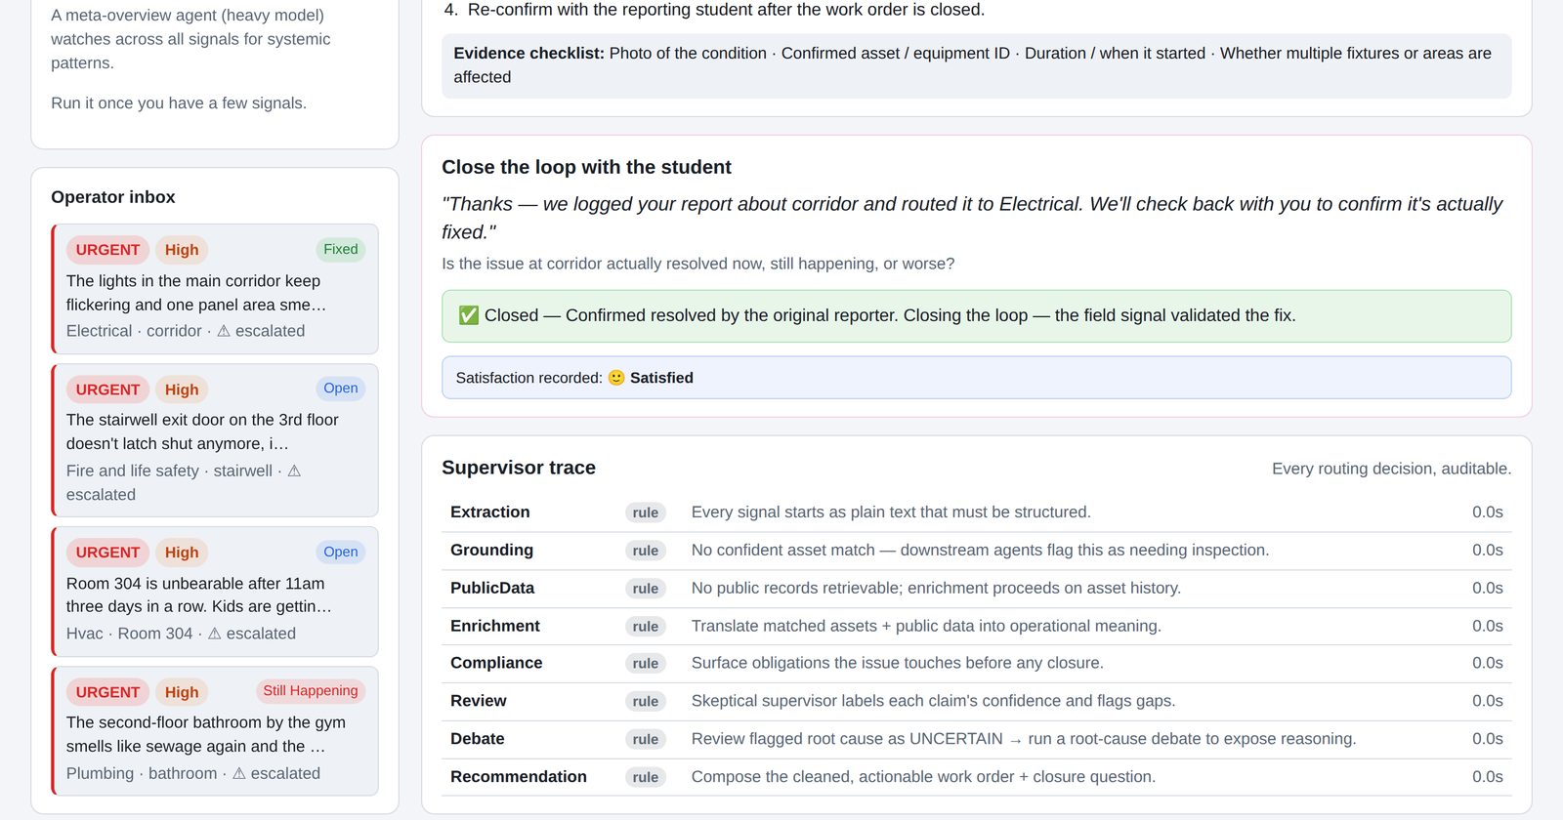Screen dimensions: 1563x820
Task: Click the 0.0s timing for Debate row
Action: pyautogui.click(x=1487, y=739)
